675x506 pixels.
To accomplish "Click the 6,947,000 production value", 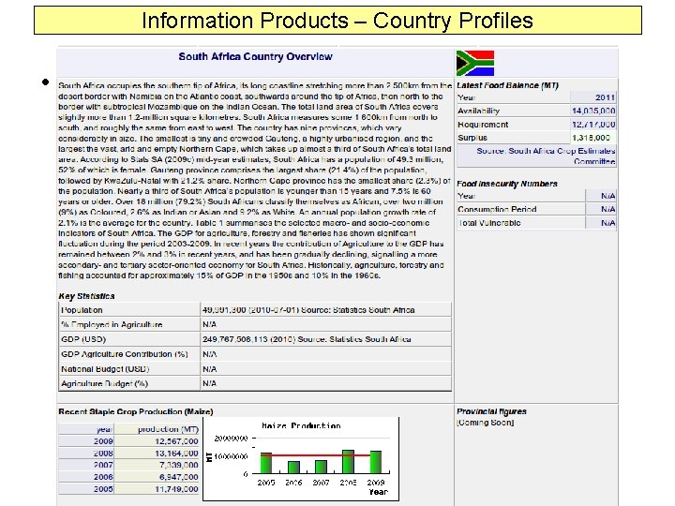I will (x=179, y=477).
